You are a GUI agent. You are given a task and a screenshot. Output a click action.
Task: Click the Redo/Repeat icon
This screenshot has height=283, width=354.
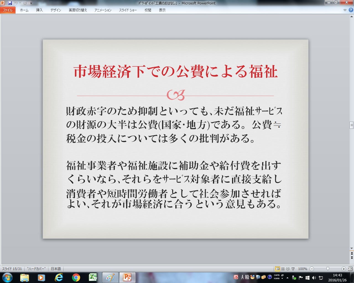(x=25, y=3)
